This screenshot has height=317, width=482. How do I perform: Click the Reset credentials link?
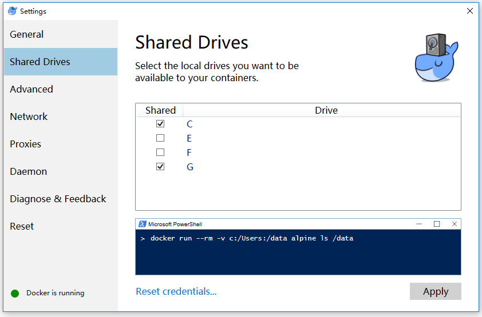[x=176, y=291]
